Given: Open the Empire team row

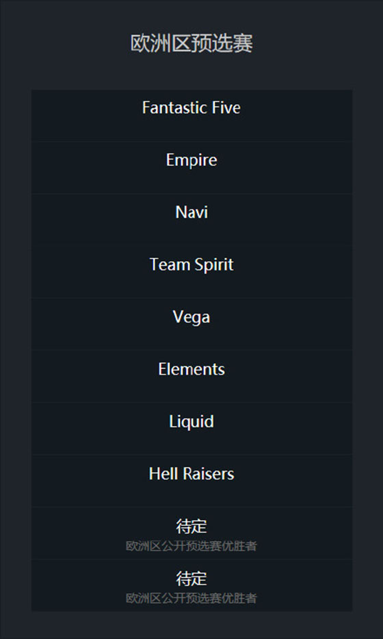Looking at the screenshot, I should tap(191, 168).
